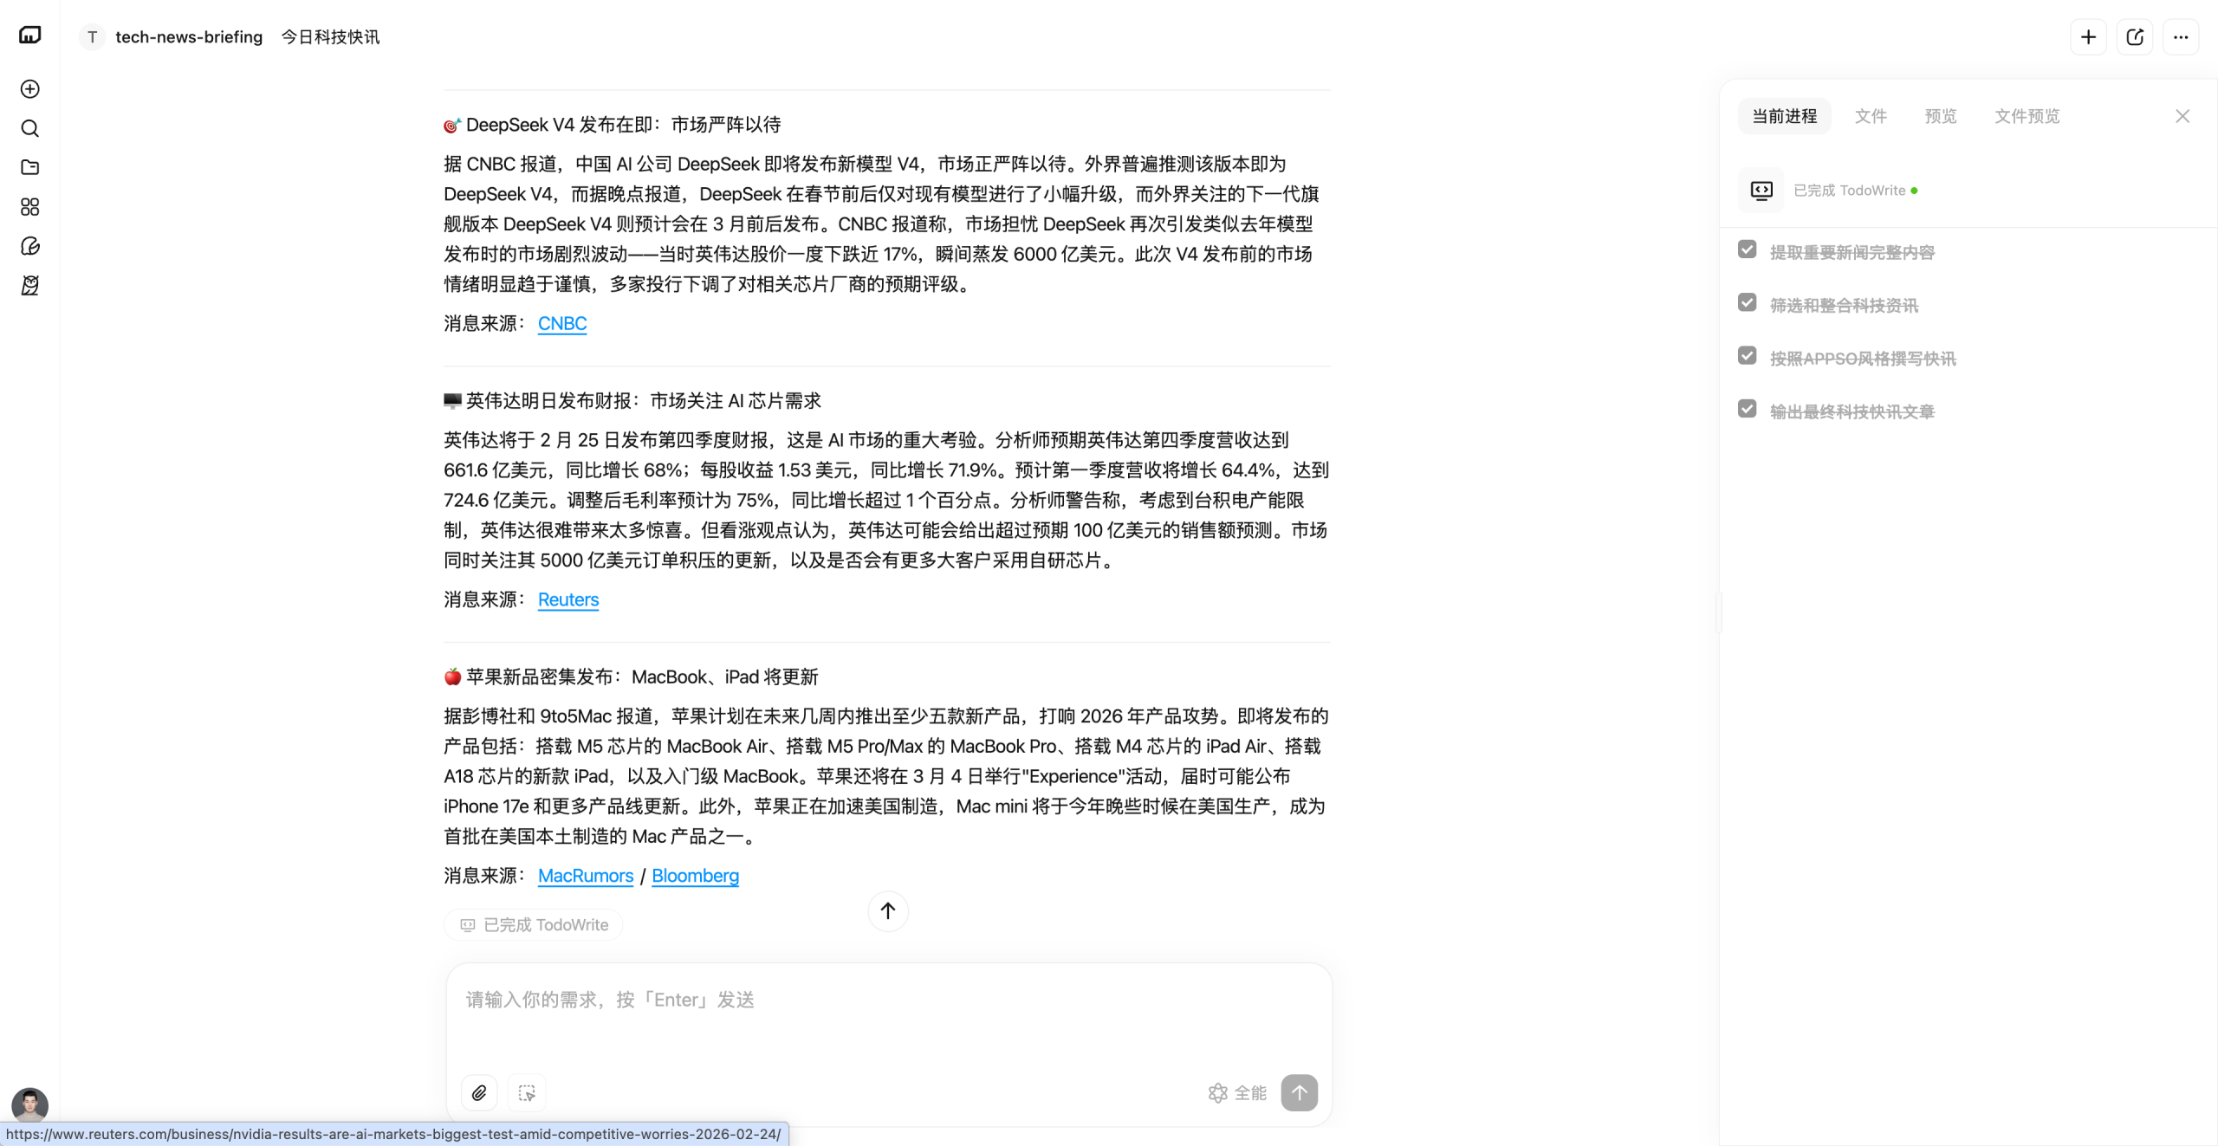This screenshot has height=1146, width=2218.
Task: Switch to the 文件预览 tab
Action: [x=2027, y=116]
